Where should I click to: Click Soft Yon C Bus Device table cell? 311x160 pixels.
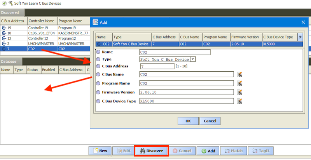coord(132,44)
